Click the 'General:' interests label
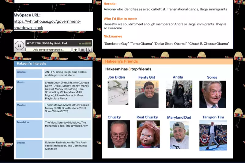Screen dimensions: 245x163 [x=22, y=72]
